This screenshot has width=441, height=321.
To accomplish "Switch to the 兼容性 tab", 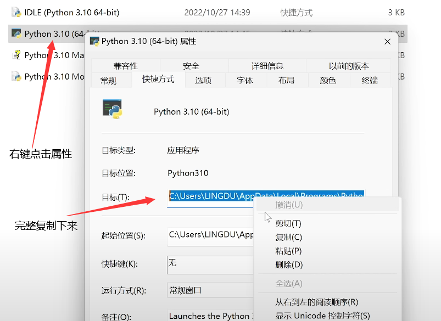I will point(125,65).
